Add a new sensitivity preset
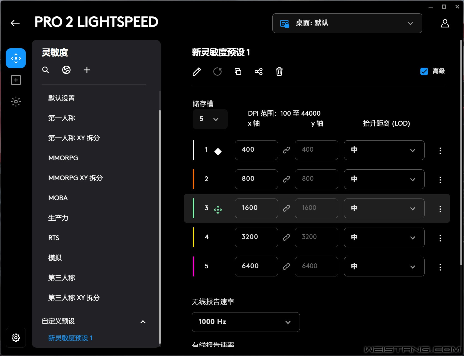The image size is (464, 356). (x=87, y=70)
